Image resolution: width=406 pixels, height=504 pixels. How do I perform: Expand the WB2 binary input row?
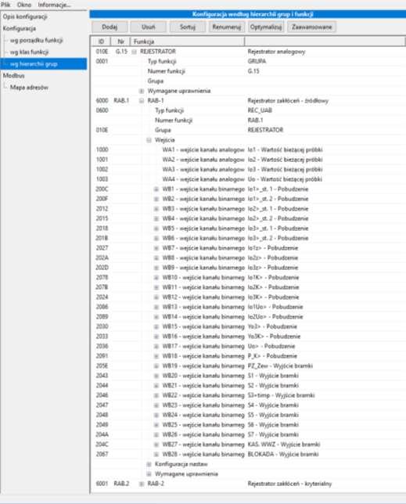click(x=156, y=200)
